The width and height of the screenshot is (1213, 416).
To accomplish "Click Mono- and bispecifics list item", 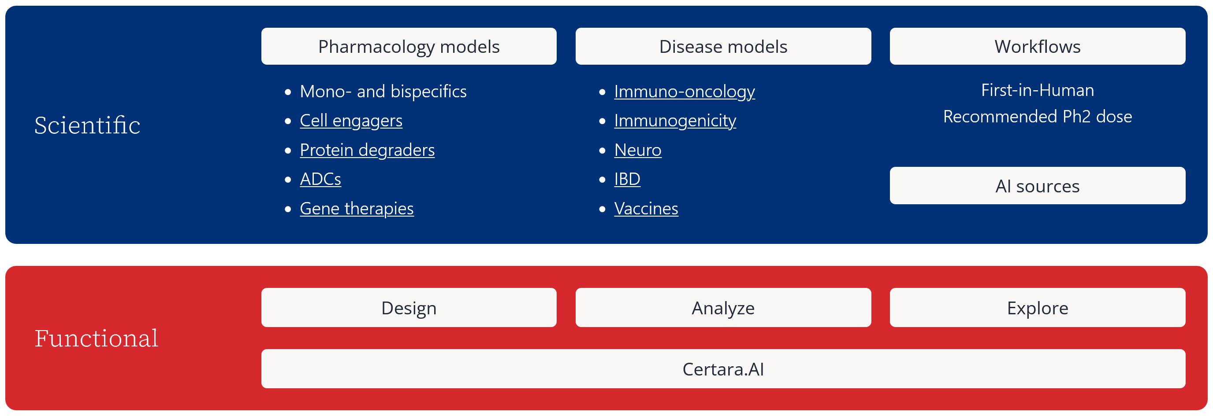I will click(x=383, y=91).
